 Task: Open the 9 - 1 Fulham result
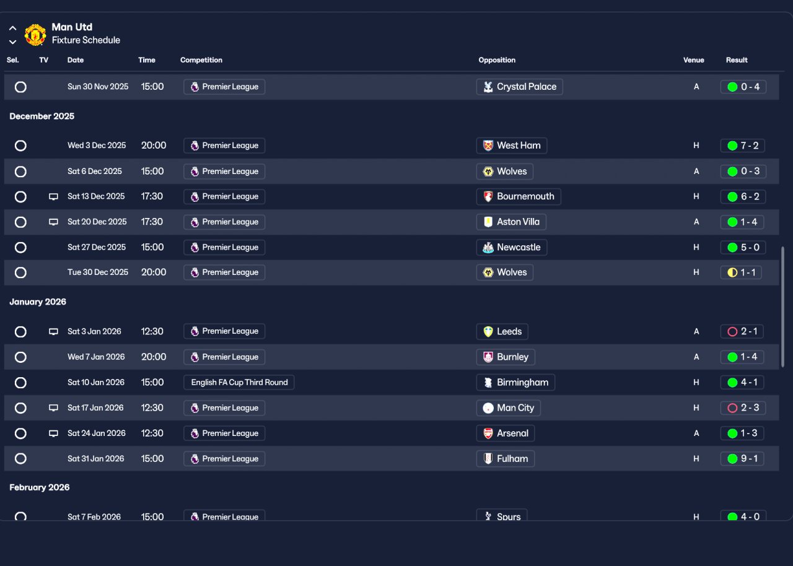[x=742, y=459]
